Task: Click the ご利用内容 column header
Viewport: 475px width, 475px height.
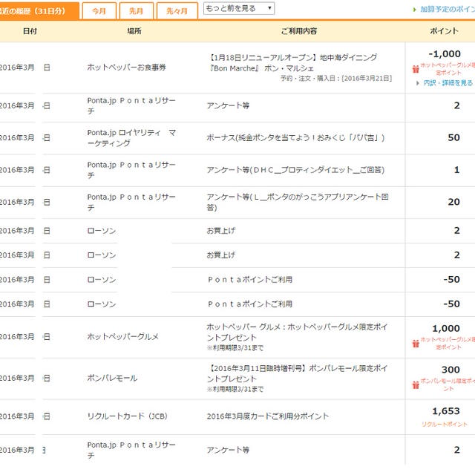Action: [299, 31]
